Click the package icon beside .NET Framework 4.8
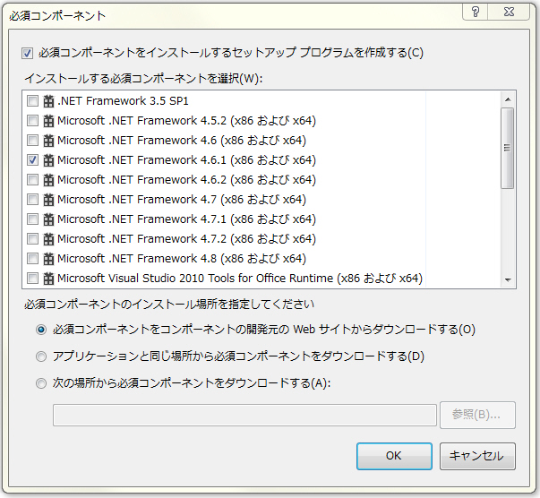The image size is (540, 498). pos(48,259)
